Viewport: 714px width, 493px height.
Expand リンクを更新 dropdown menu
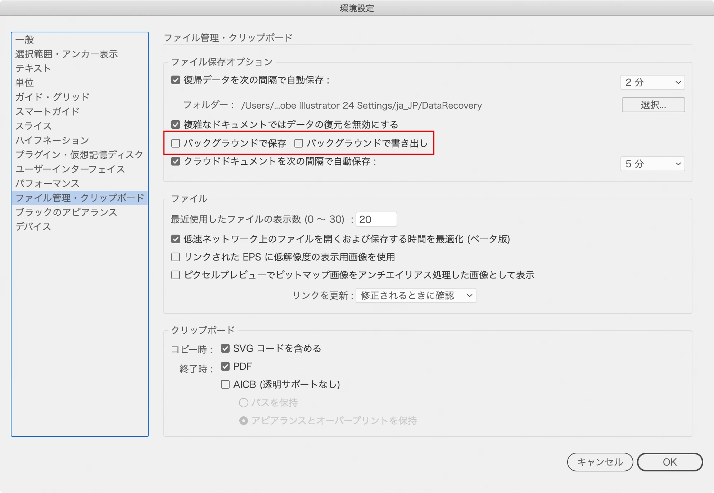point(416,295)
